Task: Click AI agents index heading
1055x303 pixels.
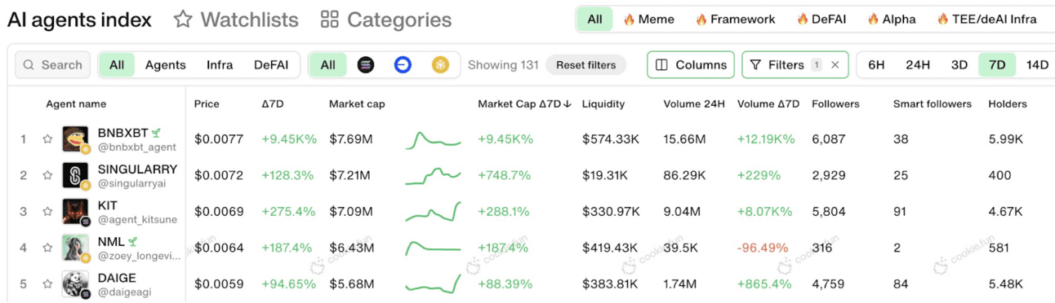Action: tap(79, 20)
